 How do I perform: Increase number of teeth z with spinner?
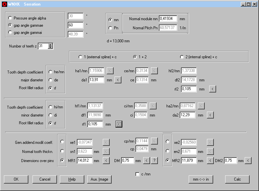(x=50, y=45)
